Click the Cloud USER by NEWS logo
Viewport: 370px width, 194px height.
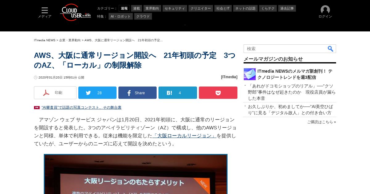pyautogui.click(x=76, y=12)
